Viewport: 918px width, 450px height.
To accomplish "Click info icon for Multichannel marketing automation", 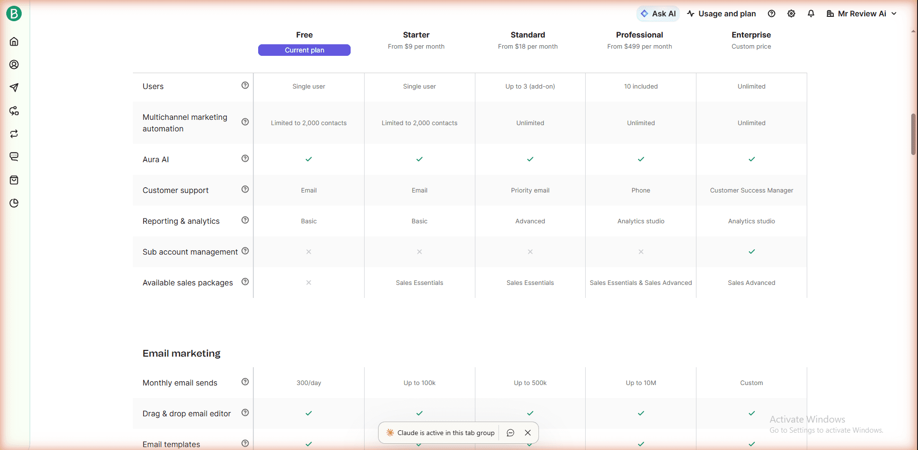I will 245,122.
